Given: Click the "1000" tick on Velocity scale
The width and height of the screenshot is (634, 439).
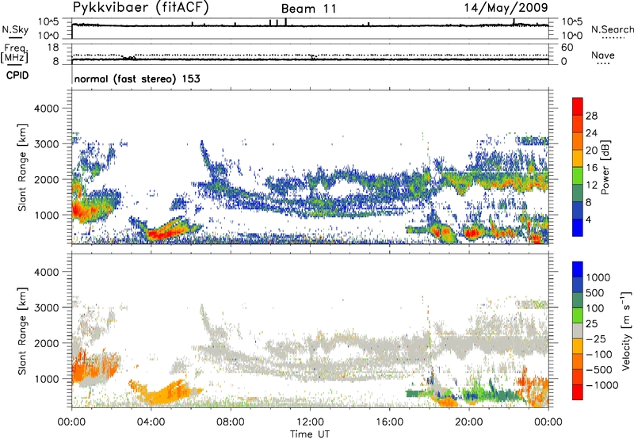Looking at the screenshot, I should pos(598,277).
